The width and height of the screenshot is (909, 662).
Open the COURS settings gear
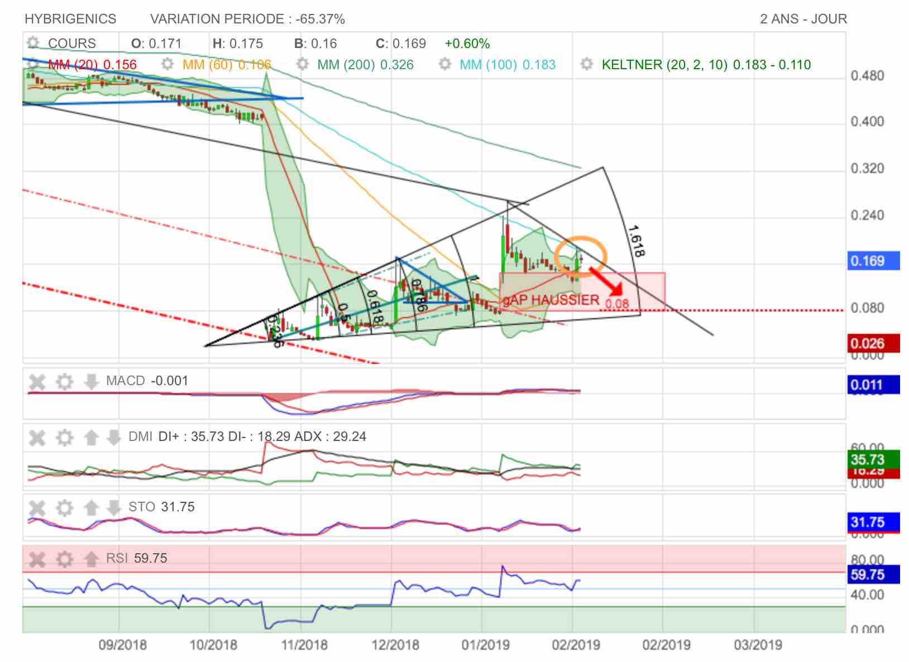33,43
